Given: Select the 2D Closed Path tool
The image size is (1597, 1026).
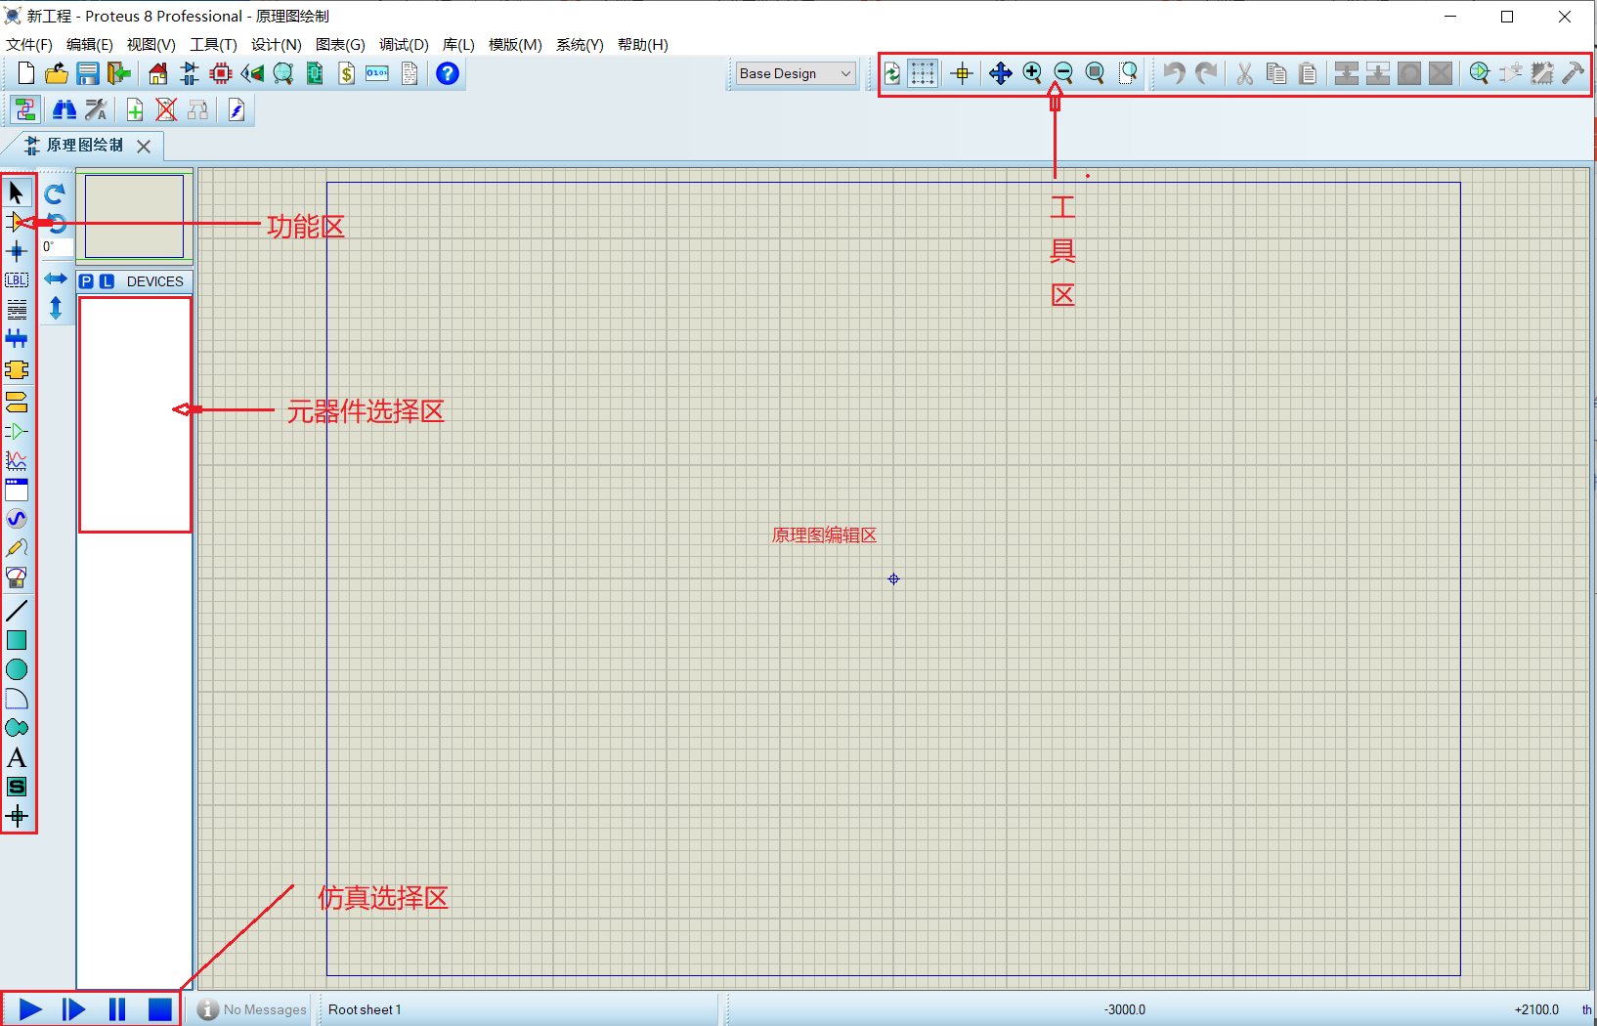Looking at the screenshot, I should click(17, 728).
